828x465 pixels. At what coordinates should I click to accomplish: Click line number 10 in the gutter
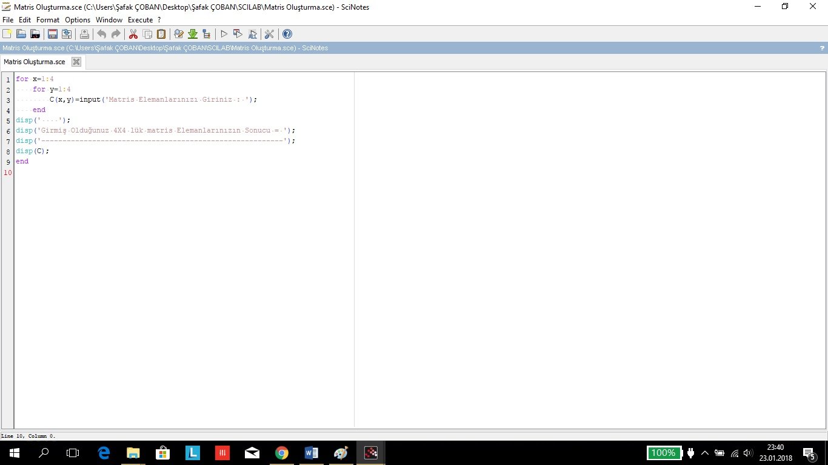8,173
